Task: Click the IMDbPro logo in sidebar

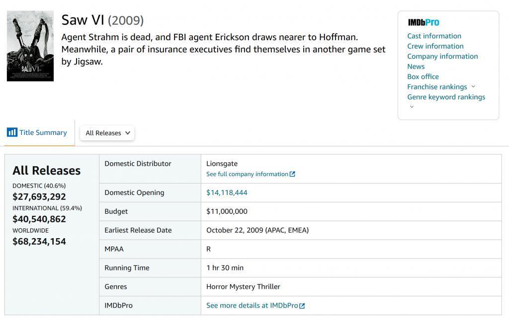Action: click(x=424, y=22)
